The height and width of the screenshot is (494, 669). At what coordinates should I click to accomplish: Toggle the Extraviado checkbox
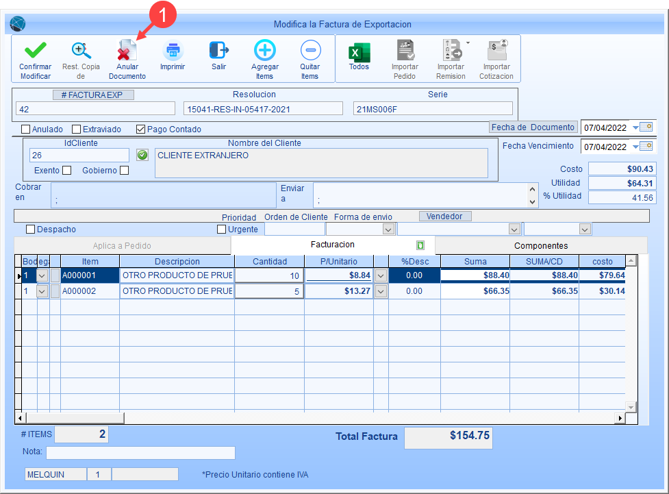click(77, 129)
